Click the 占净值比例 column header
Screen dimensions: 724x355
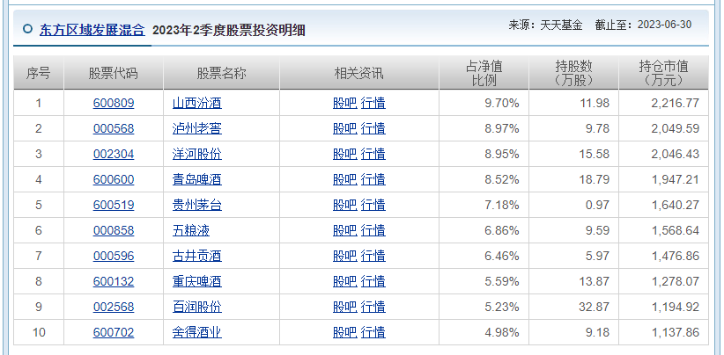pyautogui.click(x=484, y=73)
